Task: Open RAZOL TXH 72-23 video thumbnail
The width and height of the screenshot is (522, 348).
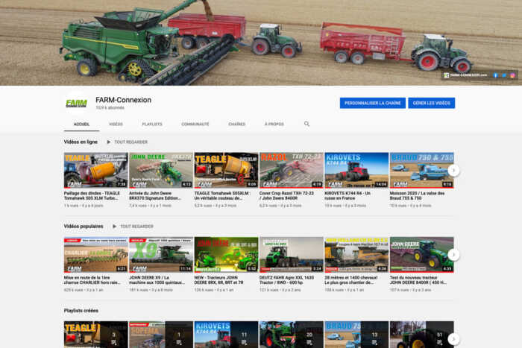Action: (292, 171)
